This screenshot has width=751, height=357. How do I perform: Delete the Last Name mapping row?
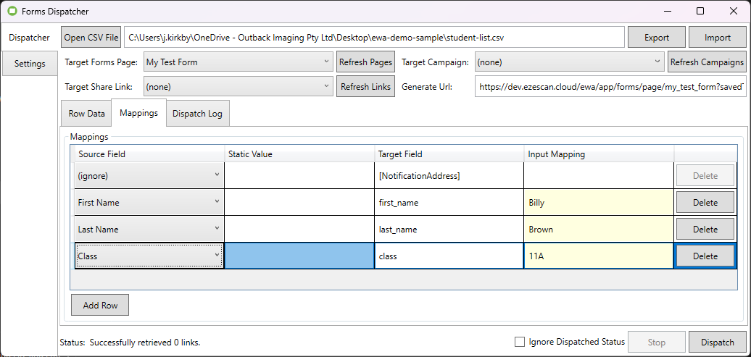705,230
